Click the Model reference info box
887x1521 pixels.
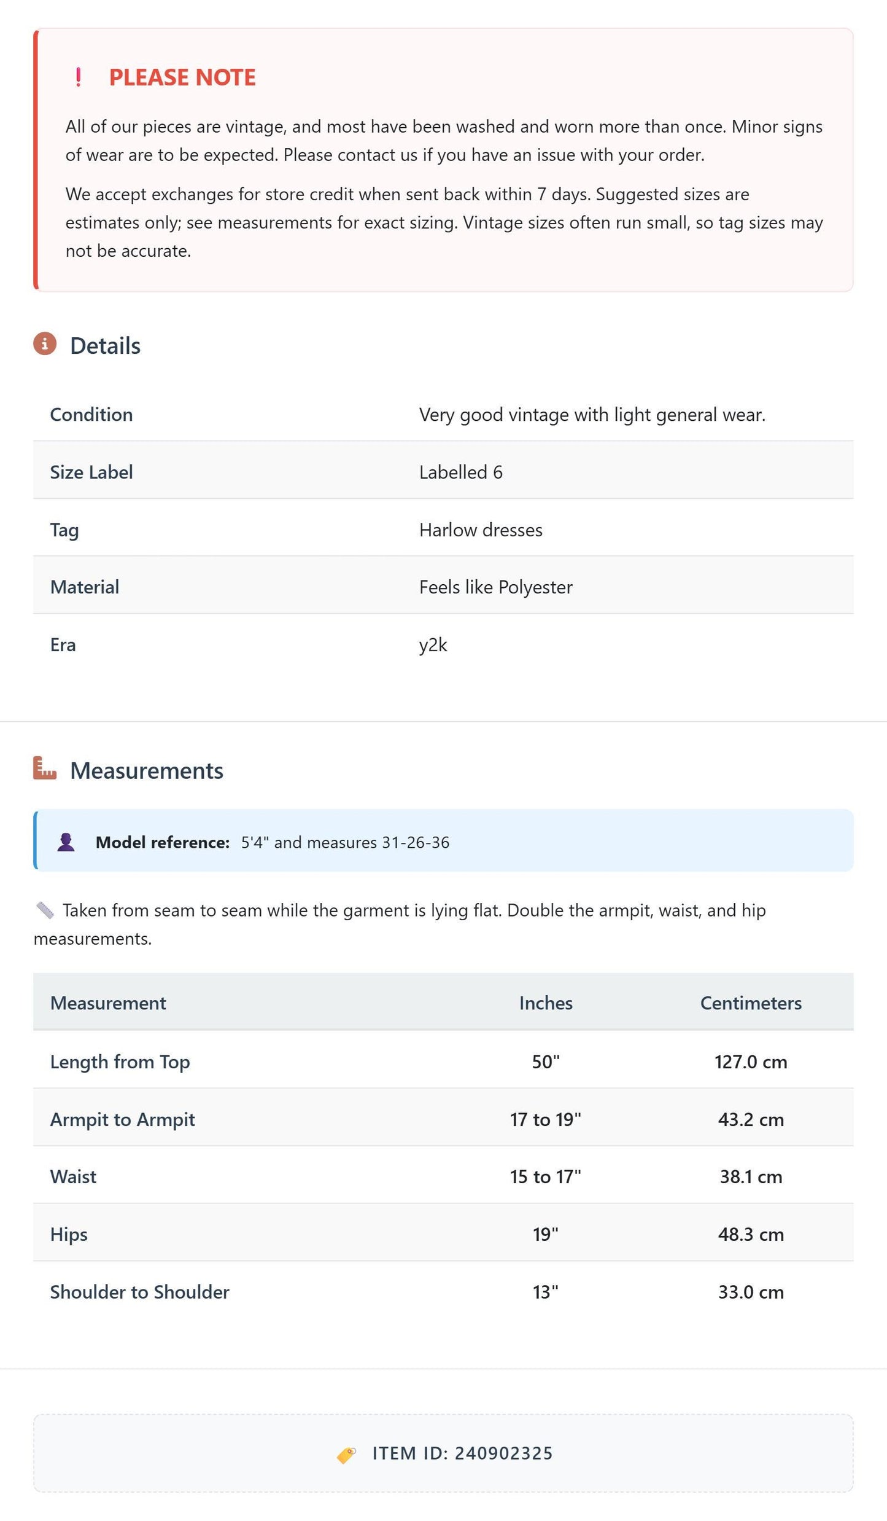[443, 840]
